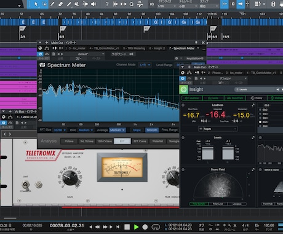Screen dimensions: 283x234
Task: Toggle the Levels panel enable circle
Action: (183, 137)
